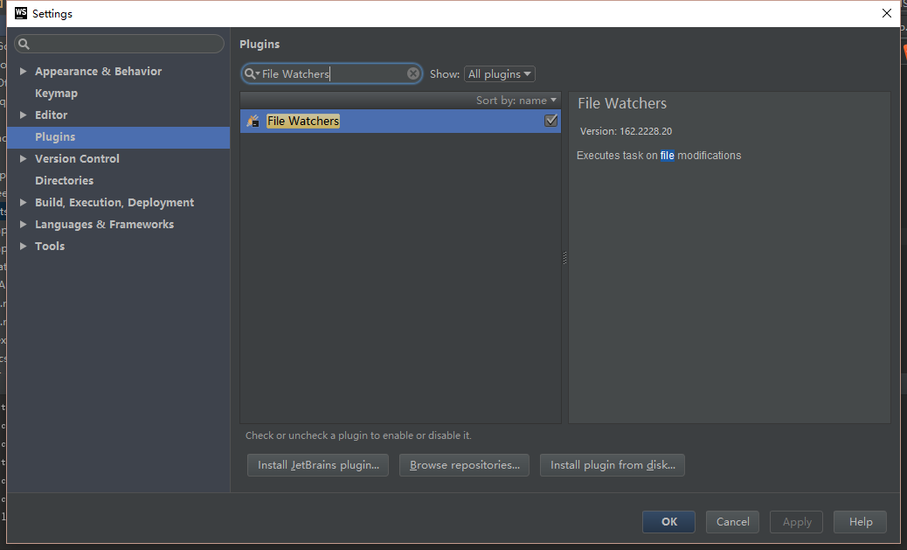Expand the Editor settings section
This screenshot has width=907, height=550.
(x=23, y=115)
